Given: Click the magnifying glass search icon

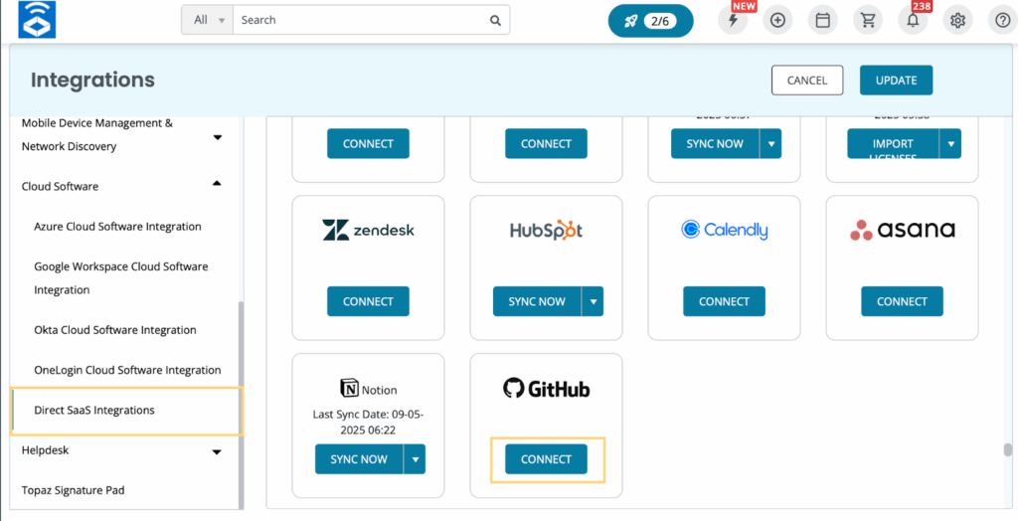Looking at the screenshot, I should point(495,20).
